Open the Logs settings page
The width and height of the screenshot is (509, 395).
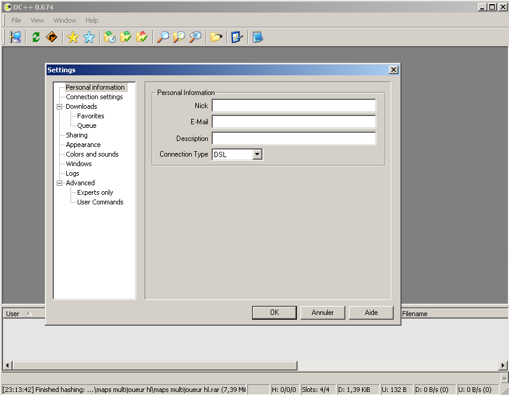[x=72, y=173]
